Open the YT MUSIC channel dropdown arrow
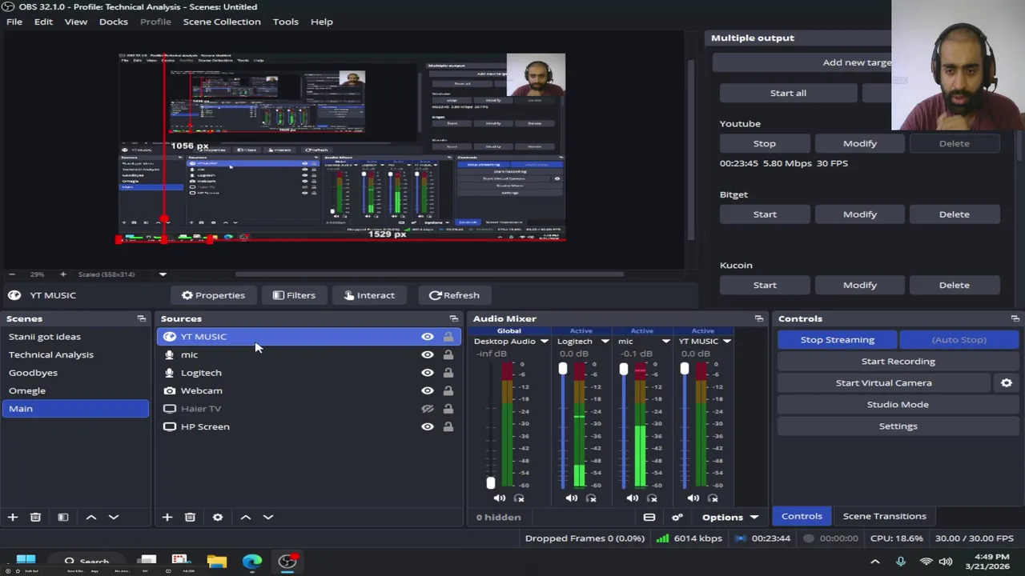This screenshot has height=576, width=1025. pyautogui.click(x=727, y=342)
